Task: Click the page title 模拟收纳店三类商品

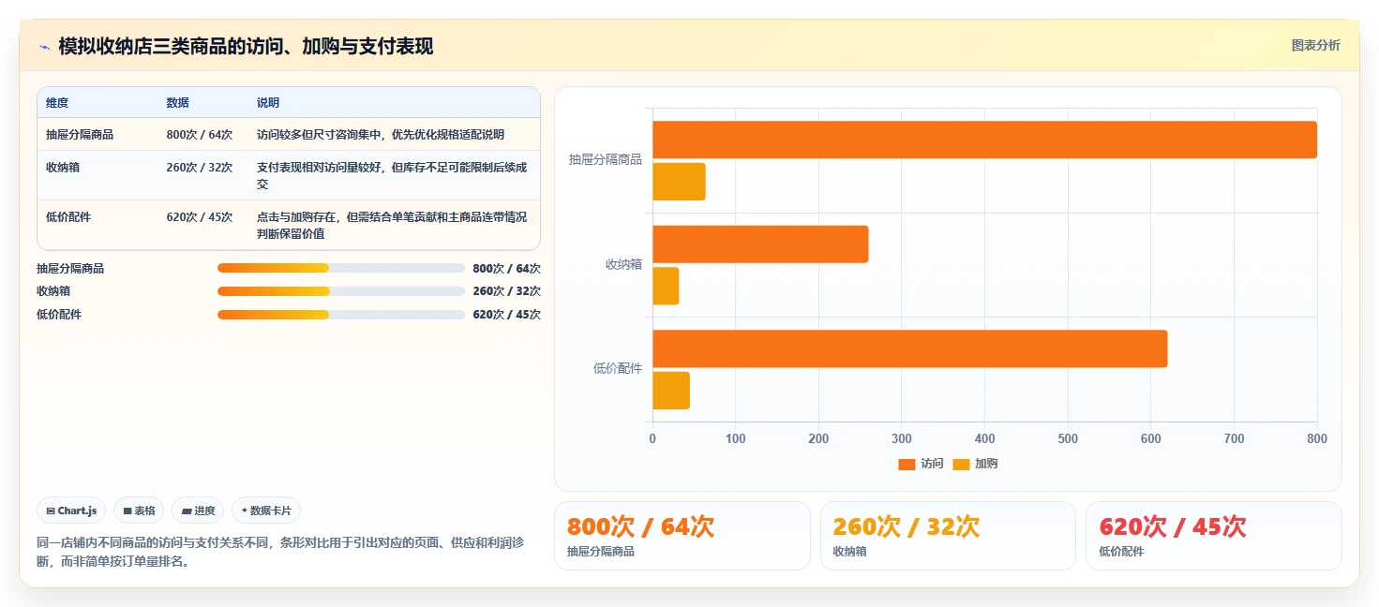Action: pos(246,47)
